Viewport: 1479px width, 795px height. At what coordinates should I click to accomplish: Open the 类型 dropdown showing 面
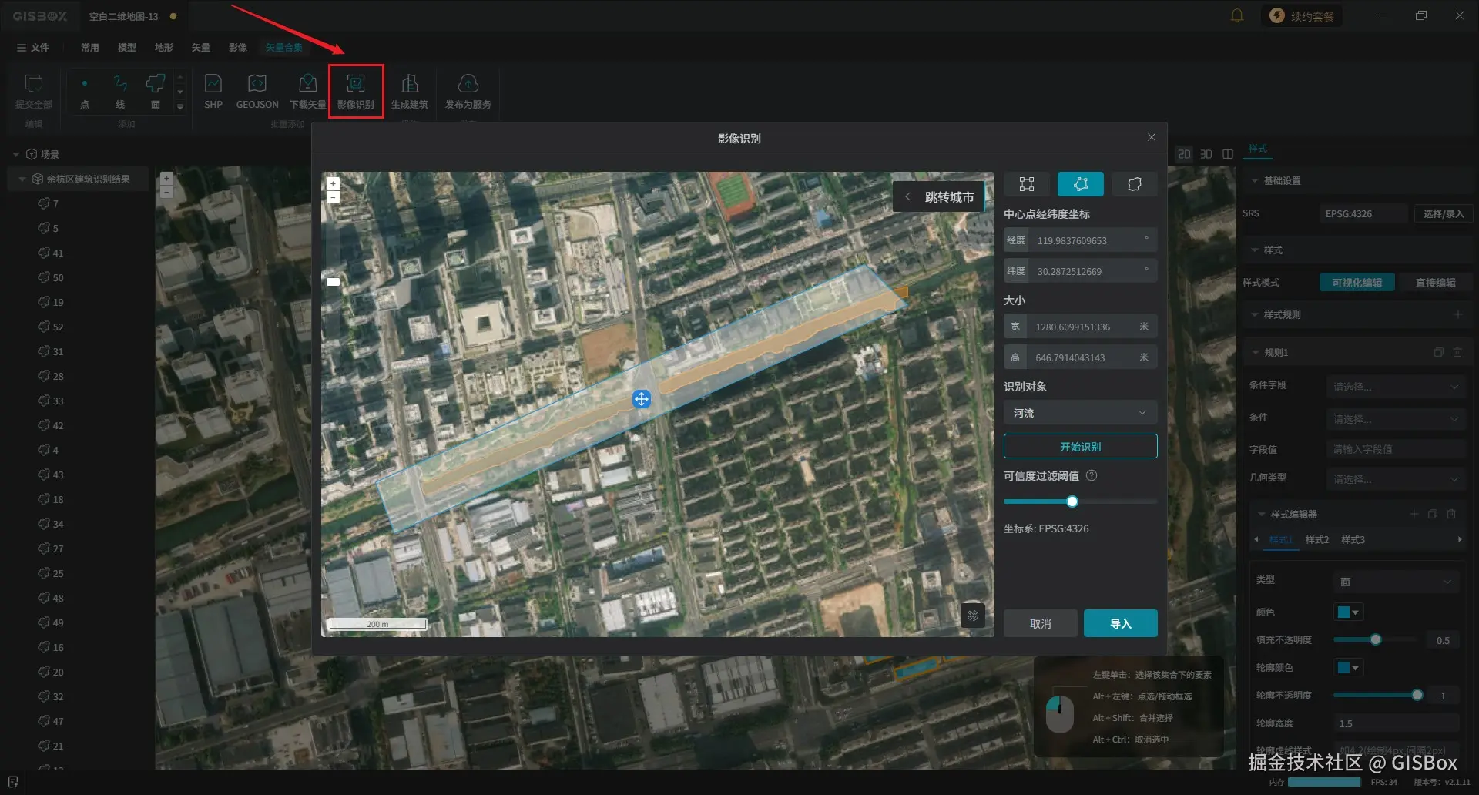[x=1397, y=582]
